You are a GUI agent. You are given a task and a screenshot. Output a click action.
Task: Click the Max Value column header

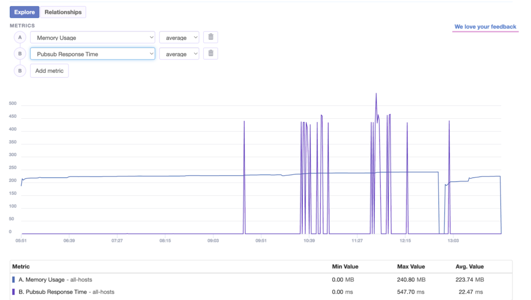click(x=411, y=267)
